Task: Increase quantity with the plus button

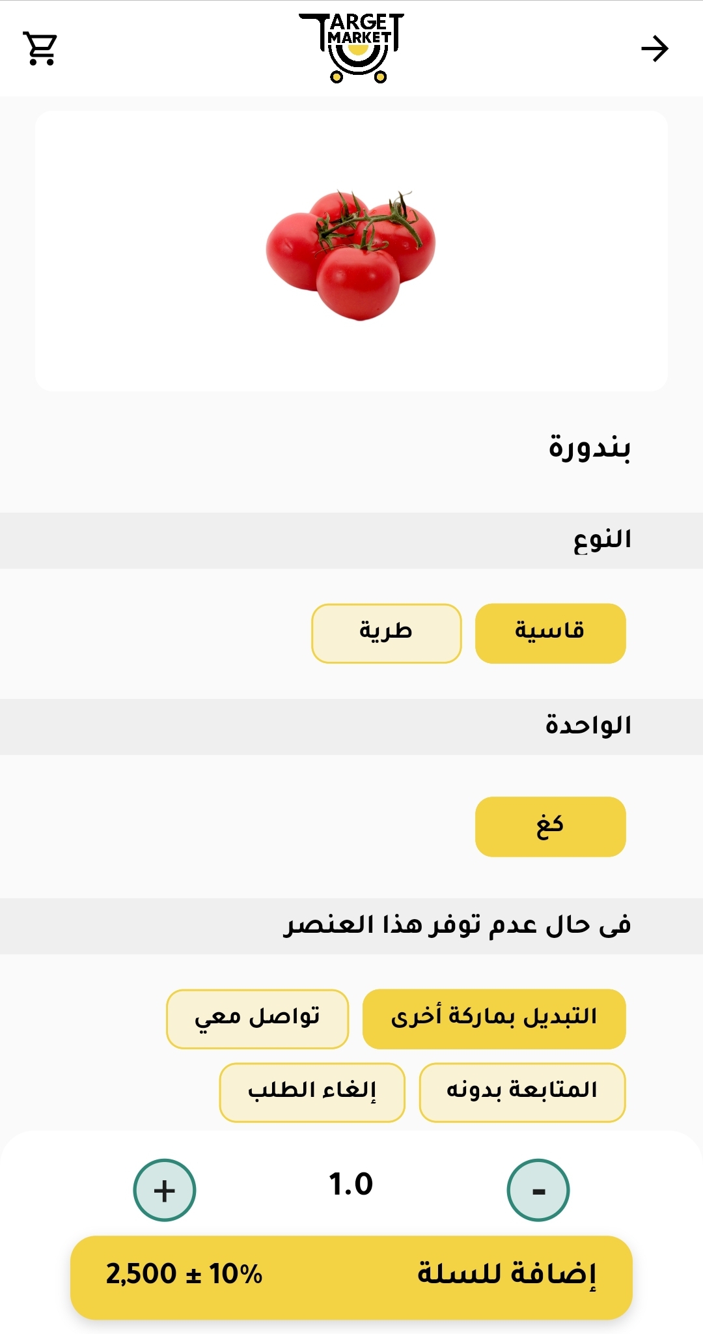Action: point(165,1190)
